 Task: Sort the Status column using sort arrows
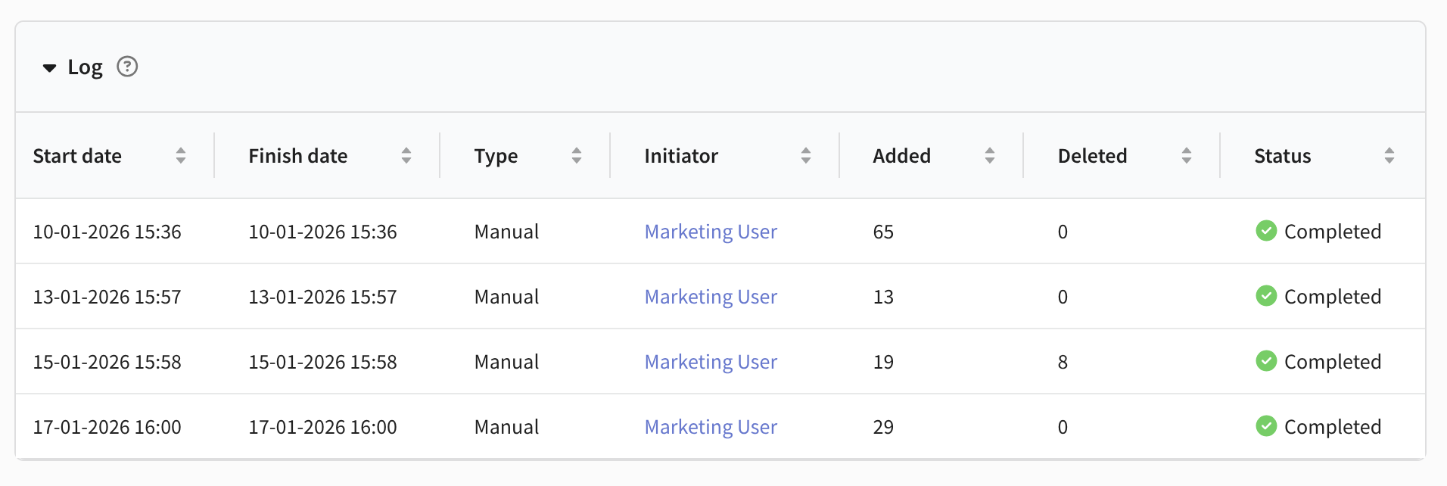point(1389,156)
